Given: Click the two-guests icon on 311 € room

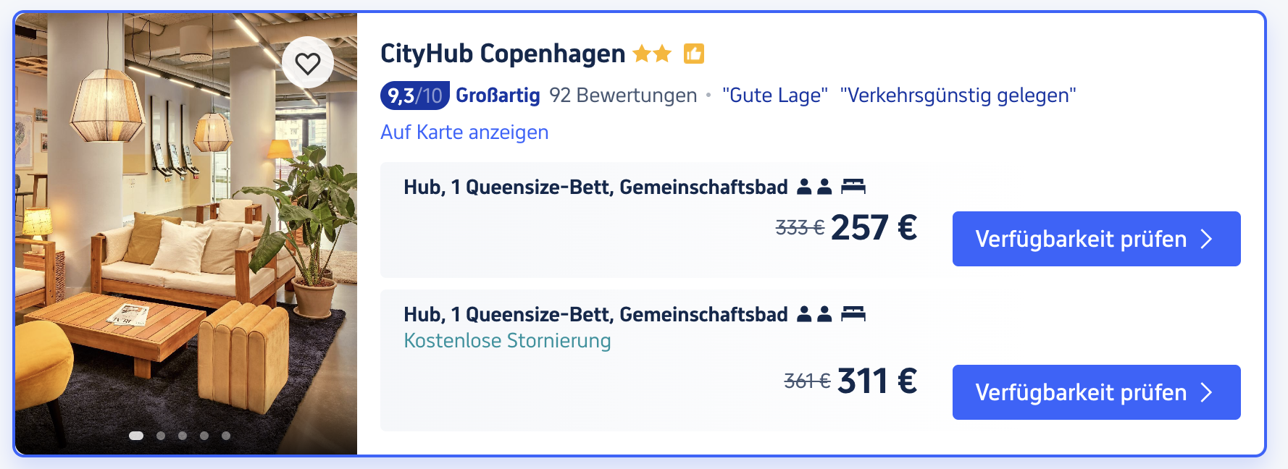Looking at the screenshot, I should [x=814, y=314].
